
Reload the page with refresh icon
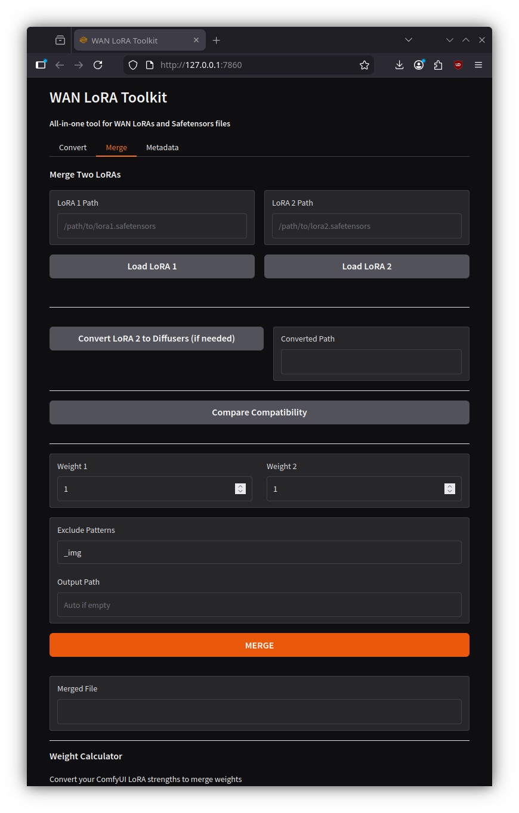coord(98,65)
